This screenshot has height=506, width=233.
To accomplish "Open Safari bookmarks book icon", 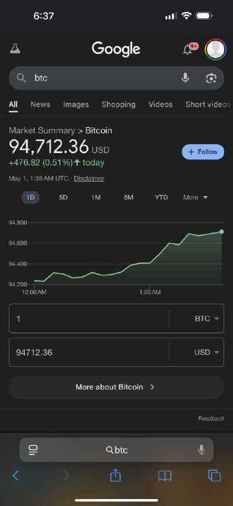I will pos(165,476).
